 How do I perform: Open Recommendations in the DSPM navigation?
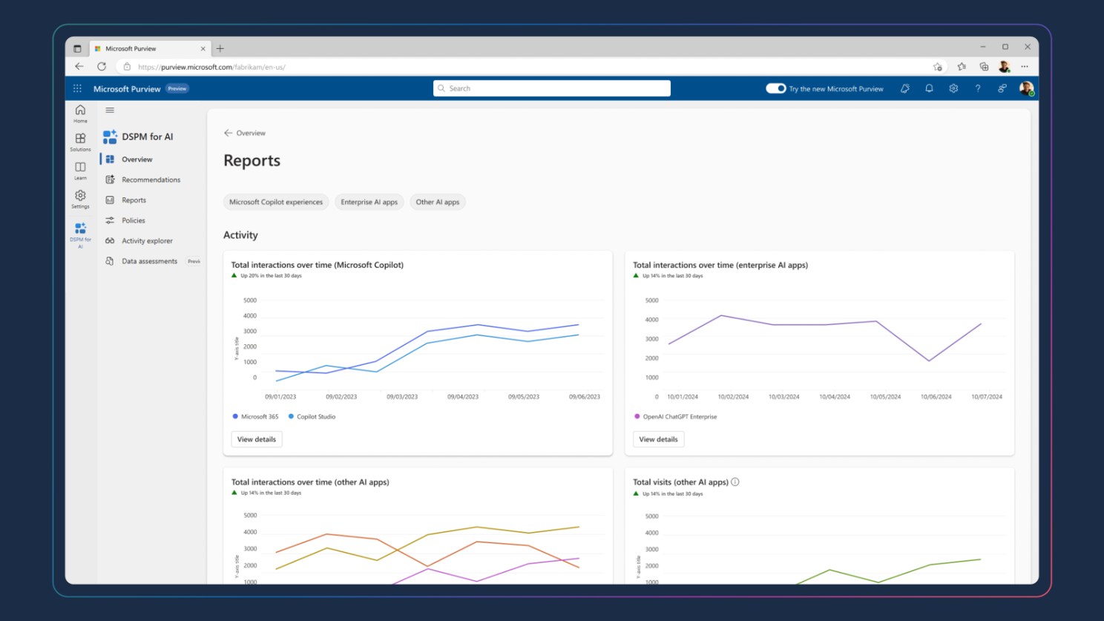tap(152, 180)
